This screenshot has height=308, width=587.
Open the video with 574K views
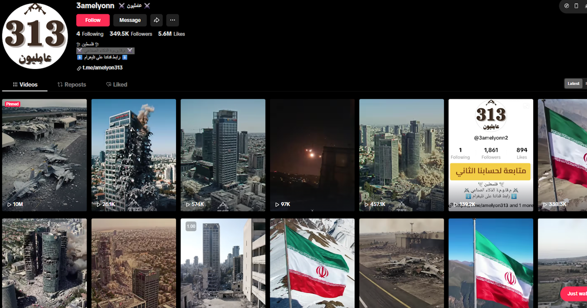(223, 155)
